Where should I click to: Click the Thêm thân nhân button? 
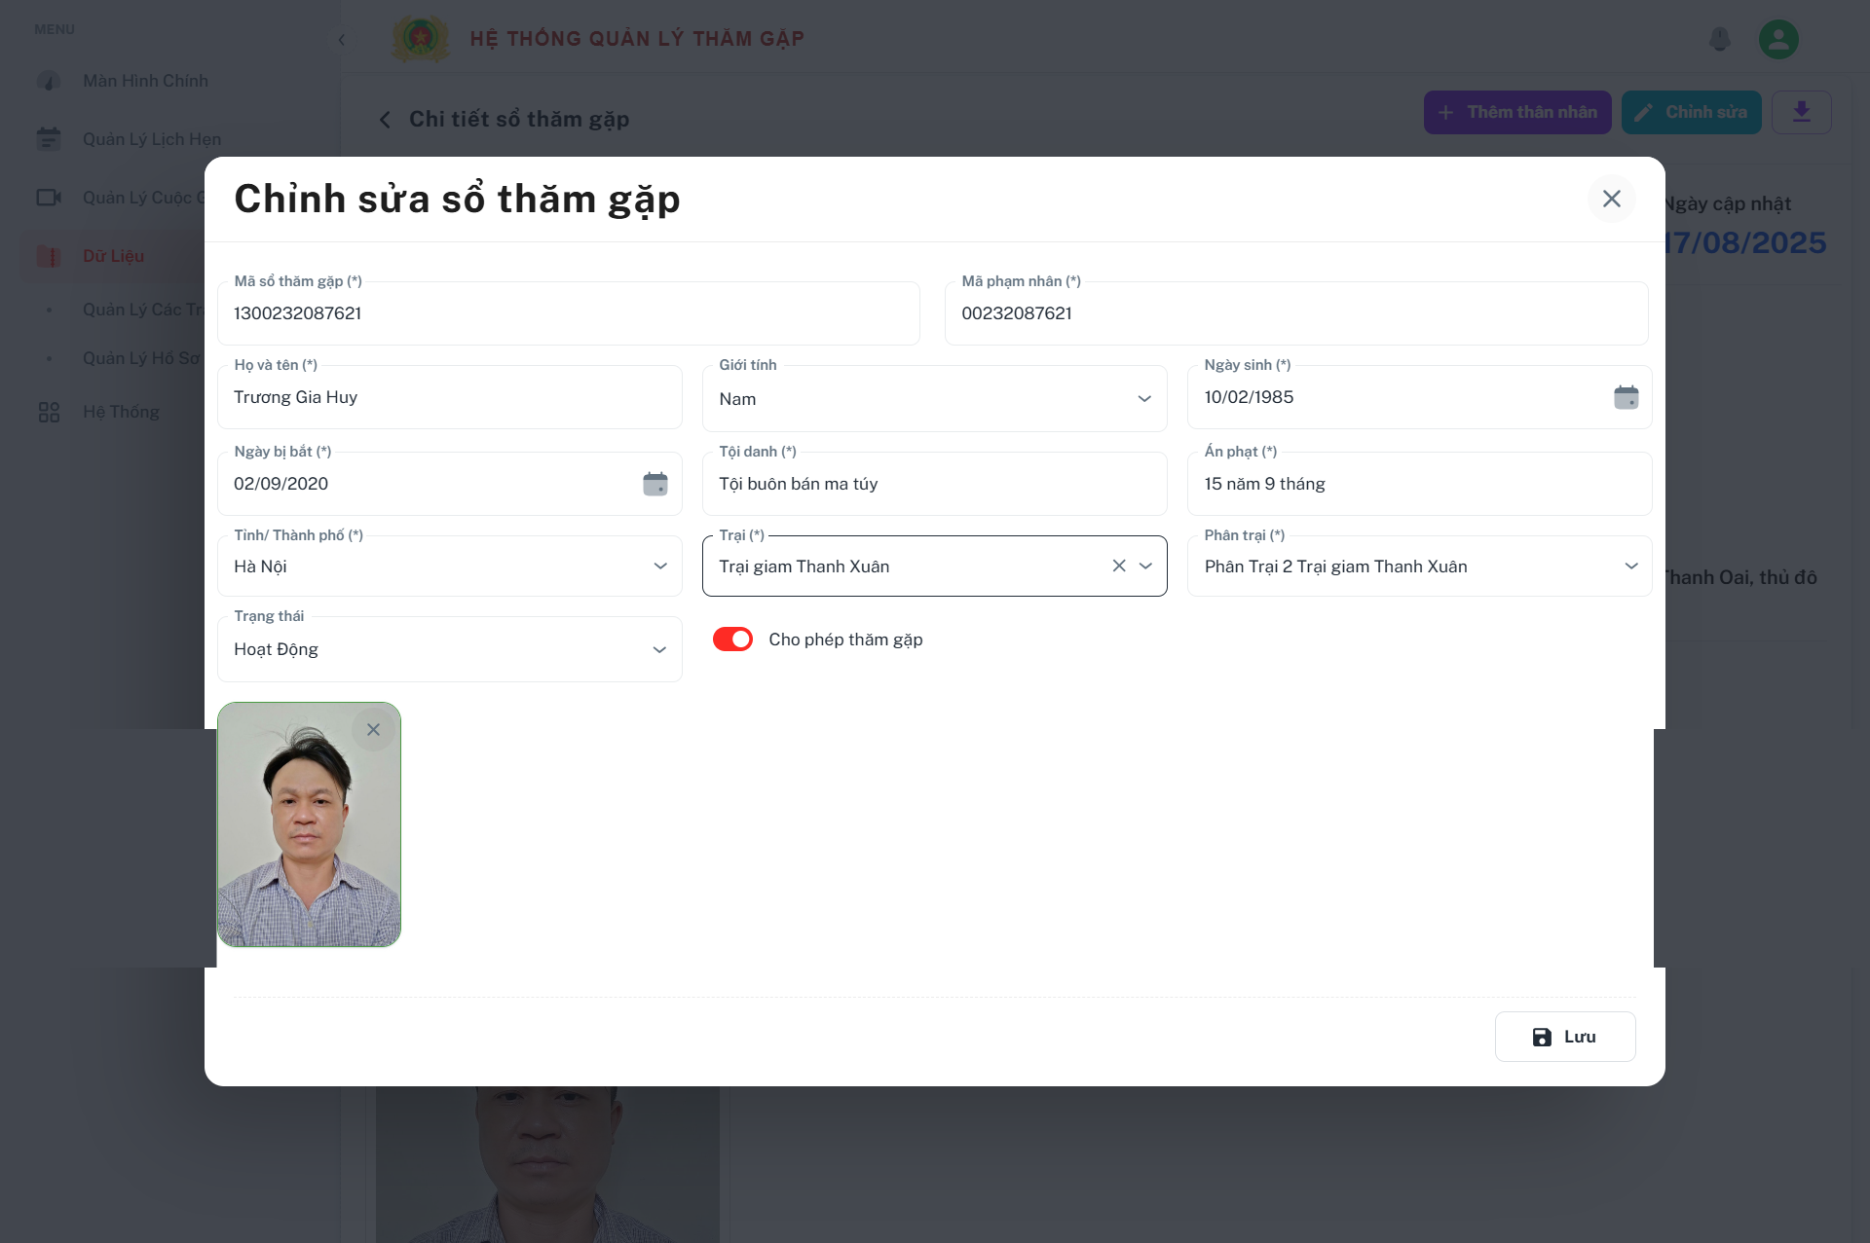[x=1517, y=112]
